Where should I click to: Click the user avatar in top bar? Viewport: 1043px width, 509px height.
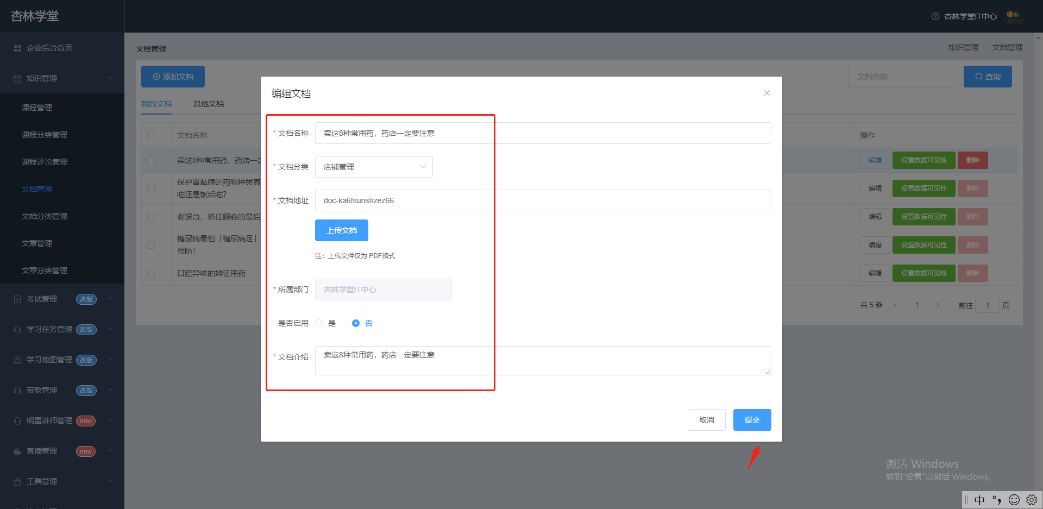[x=1013, y=17]
